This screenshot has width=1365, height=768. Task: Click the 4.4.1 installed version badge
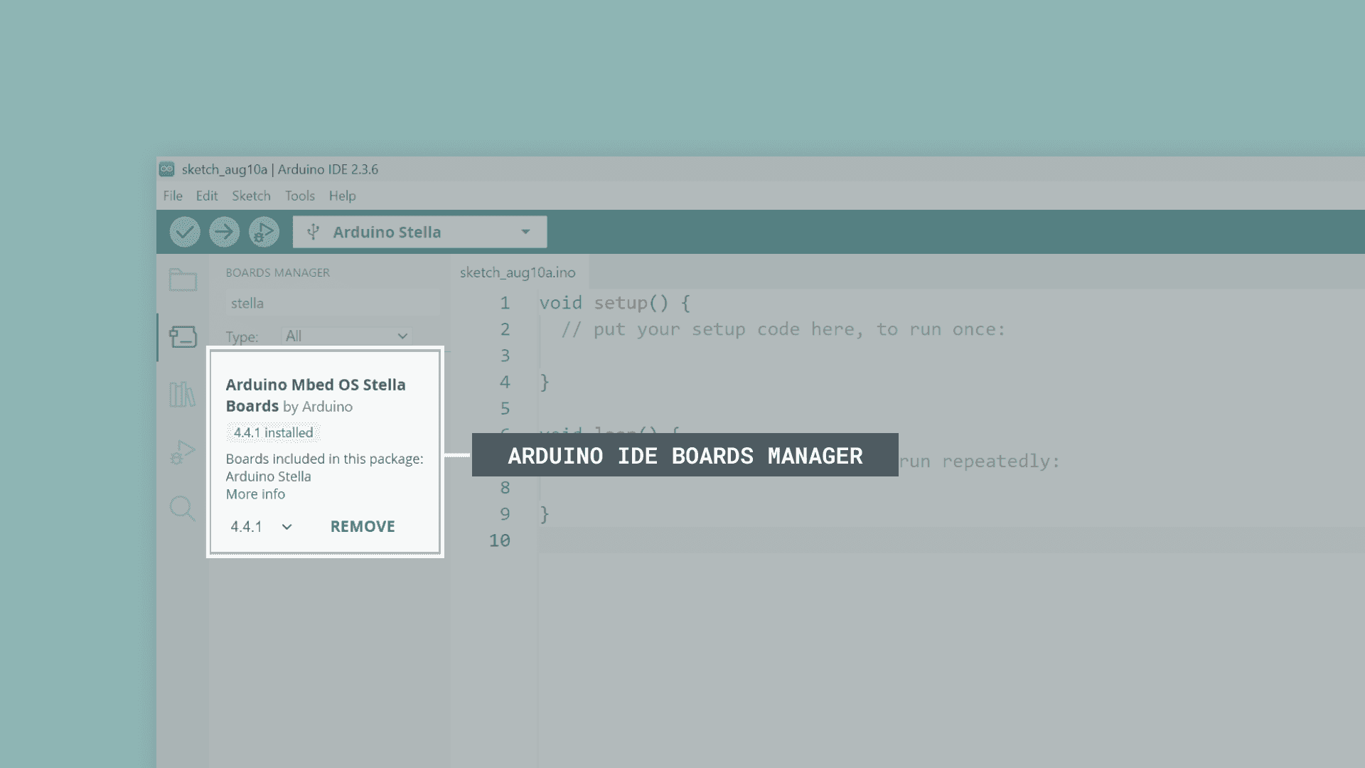pyautogui.click(x=272, y=432)
